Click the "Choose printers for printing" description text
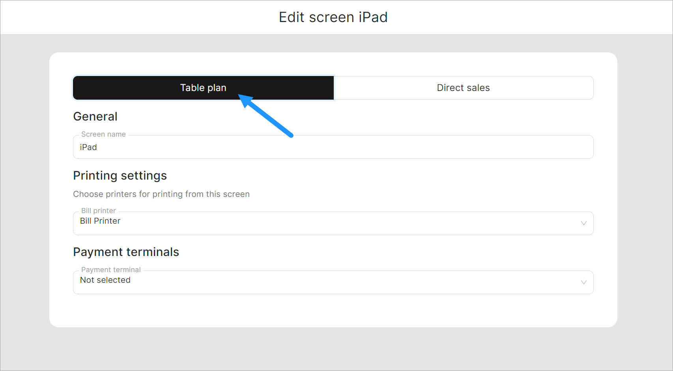The height and width of the screenshot is (371, 673). 161,194
